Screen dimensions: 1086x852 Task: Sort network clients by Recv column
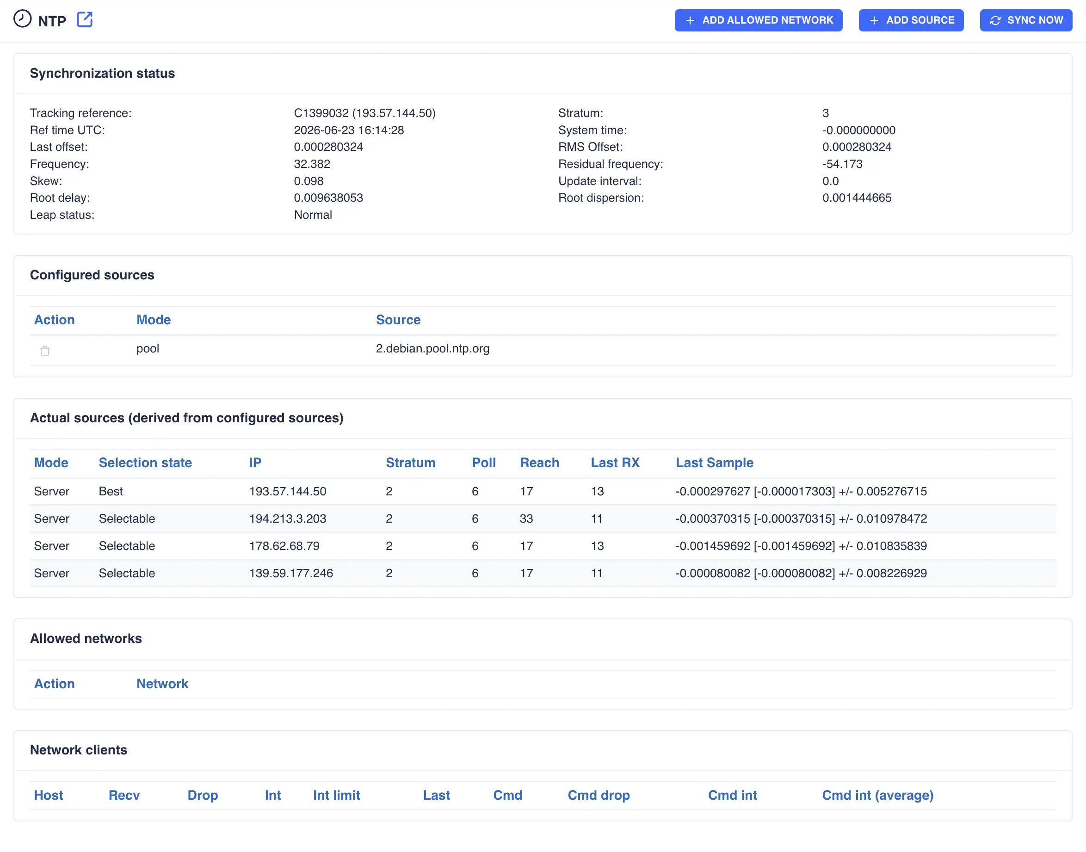pos(124,795)
